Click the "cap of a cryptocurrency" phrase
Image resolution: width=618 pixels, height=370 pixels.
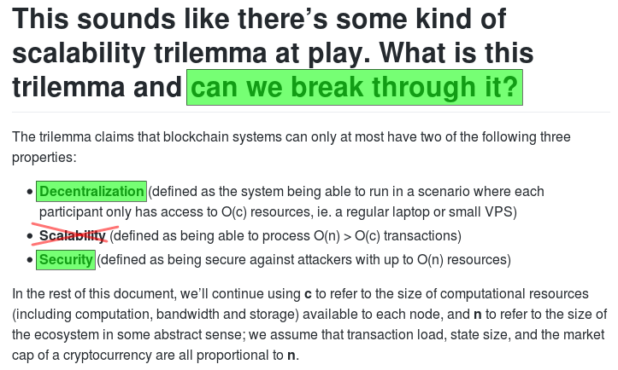tap(84, 356)
